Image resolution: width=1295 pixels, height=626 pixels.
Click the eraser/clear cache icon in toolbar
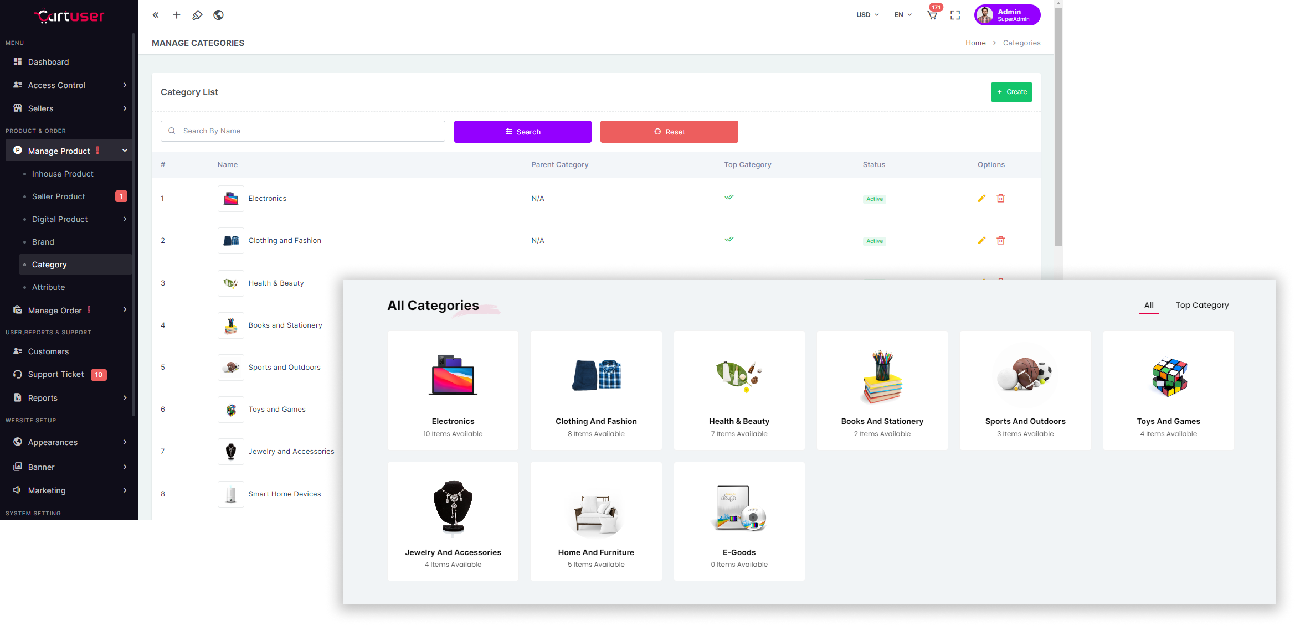click(197, 15)
